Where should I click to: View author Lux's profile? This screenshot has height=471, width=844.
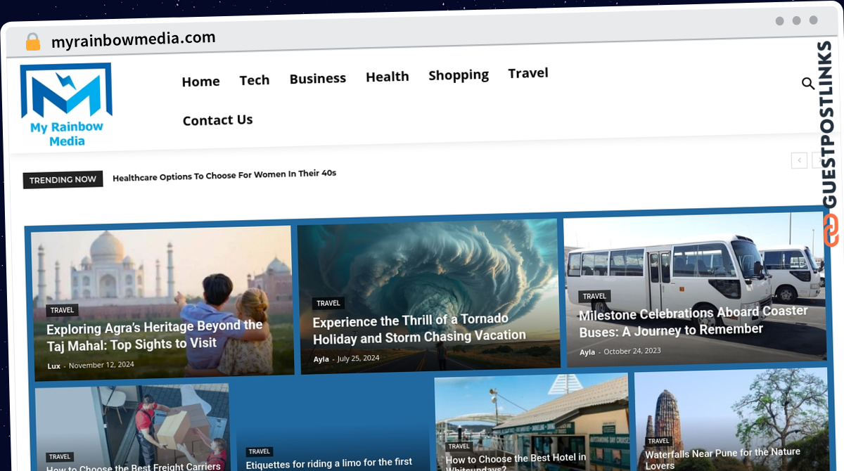[x=54, y=366]
